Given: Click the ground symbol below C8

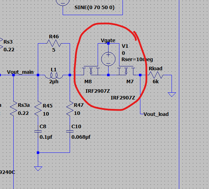Looking at the screenshot, I should pyautogui.click(x=38, y=169).
